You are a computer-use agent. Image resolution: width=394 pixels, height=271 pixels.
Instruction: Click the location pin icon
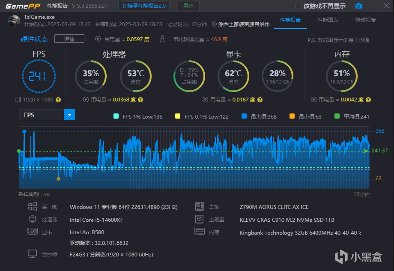pos(214,24)
